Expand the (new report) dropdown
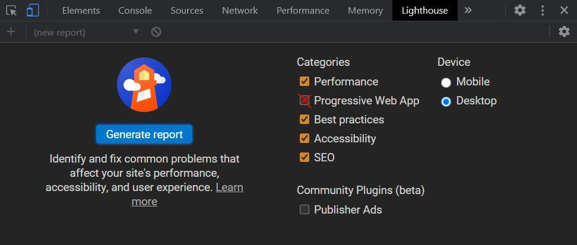577x245 pixels. pos(87,33)
